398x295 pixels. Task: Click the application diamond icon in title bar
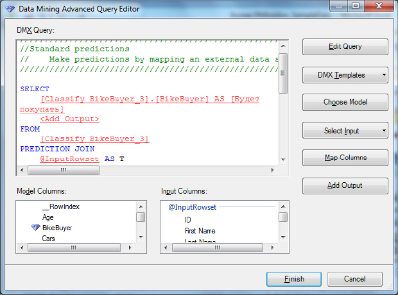(x=10, y=10)
